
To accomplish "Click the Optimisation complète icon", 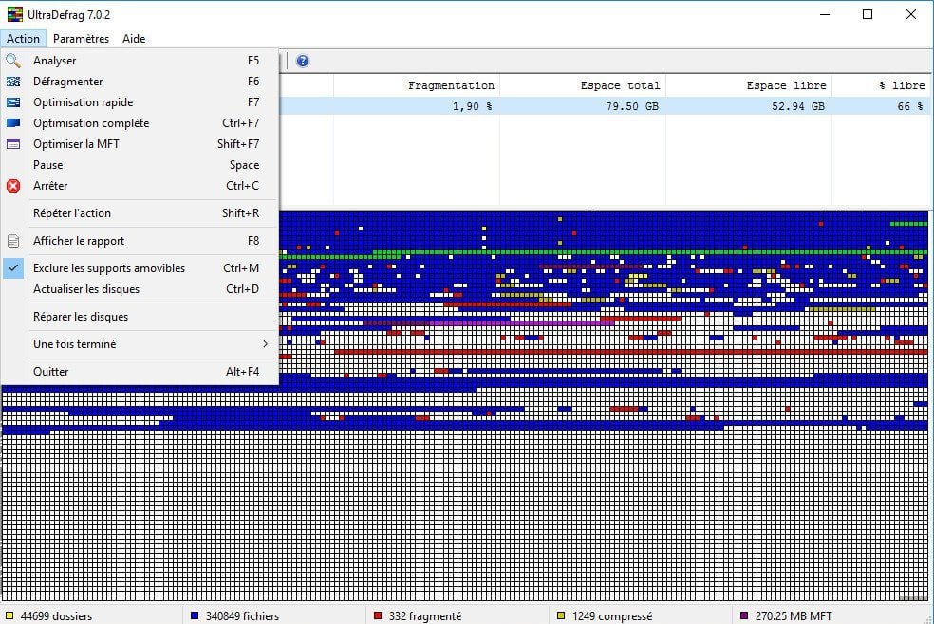I will click(x=13, y=123).
